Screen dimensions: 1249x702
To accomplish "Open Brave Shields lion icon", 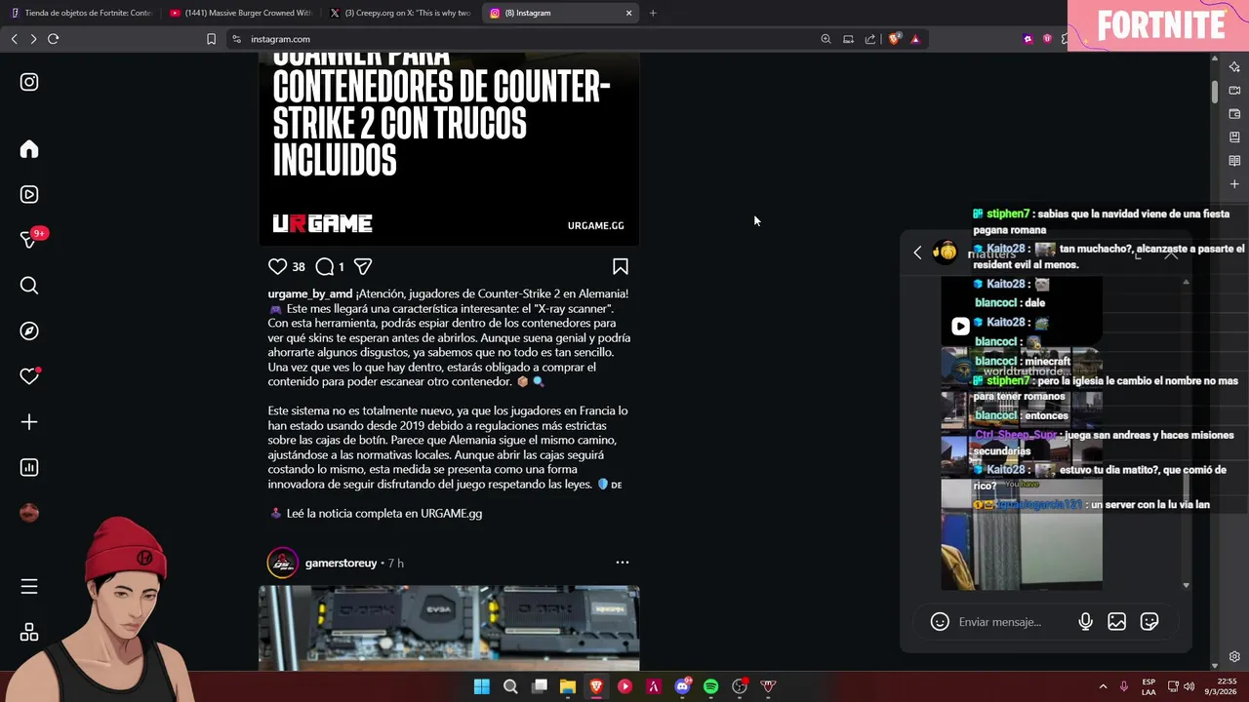I will click(894, 39).
